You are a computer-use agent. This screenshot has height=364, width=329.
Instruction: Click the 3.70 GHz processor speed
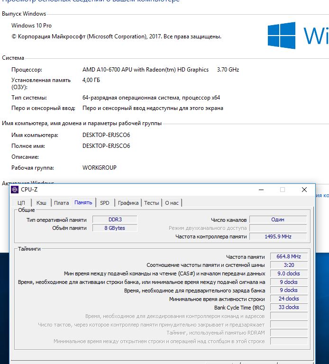point(228,70)
